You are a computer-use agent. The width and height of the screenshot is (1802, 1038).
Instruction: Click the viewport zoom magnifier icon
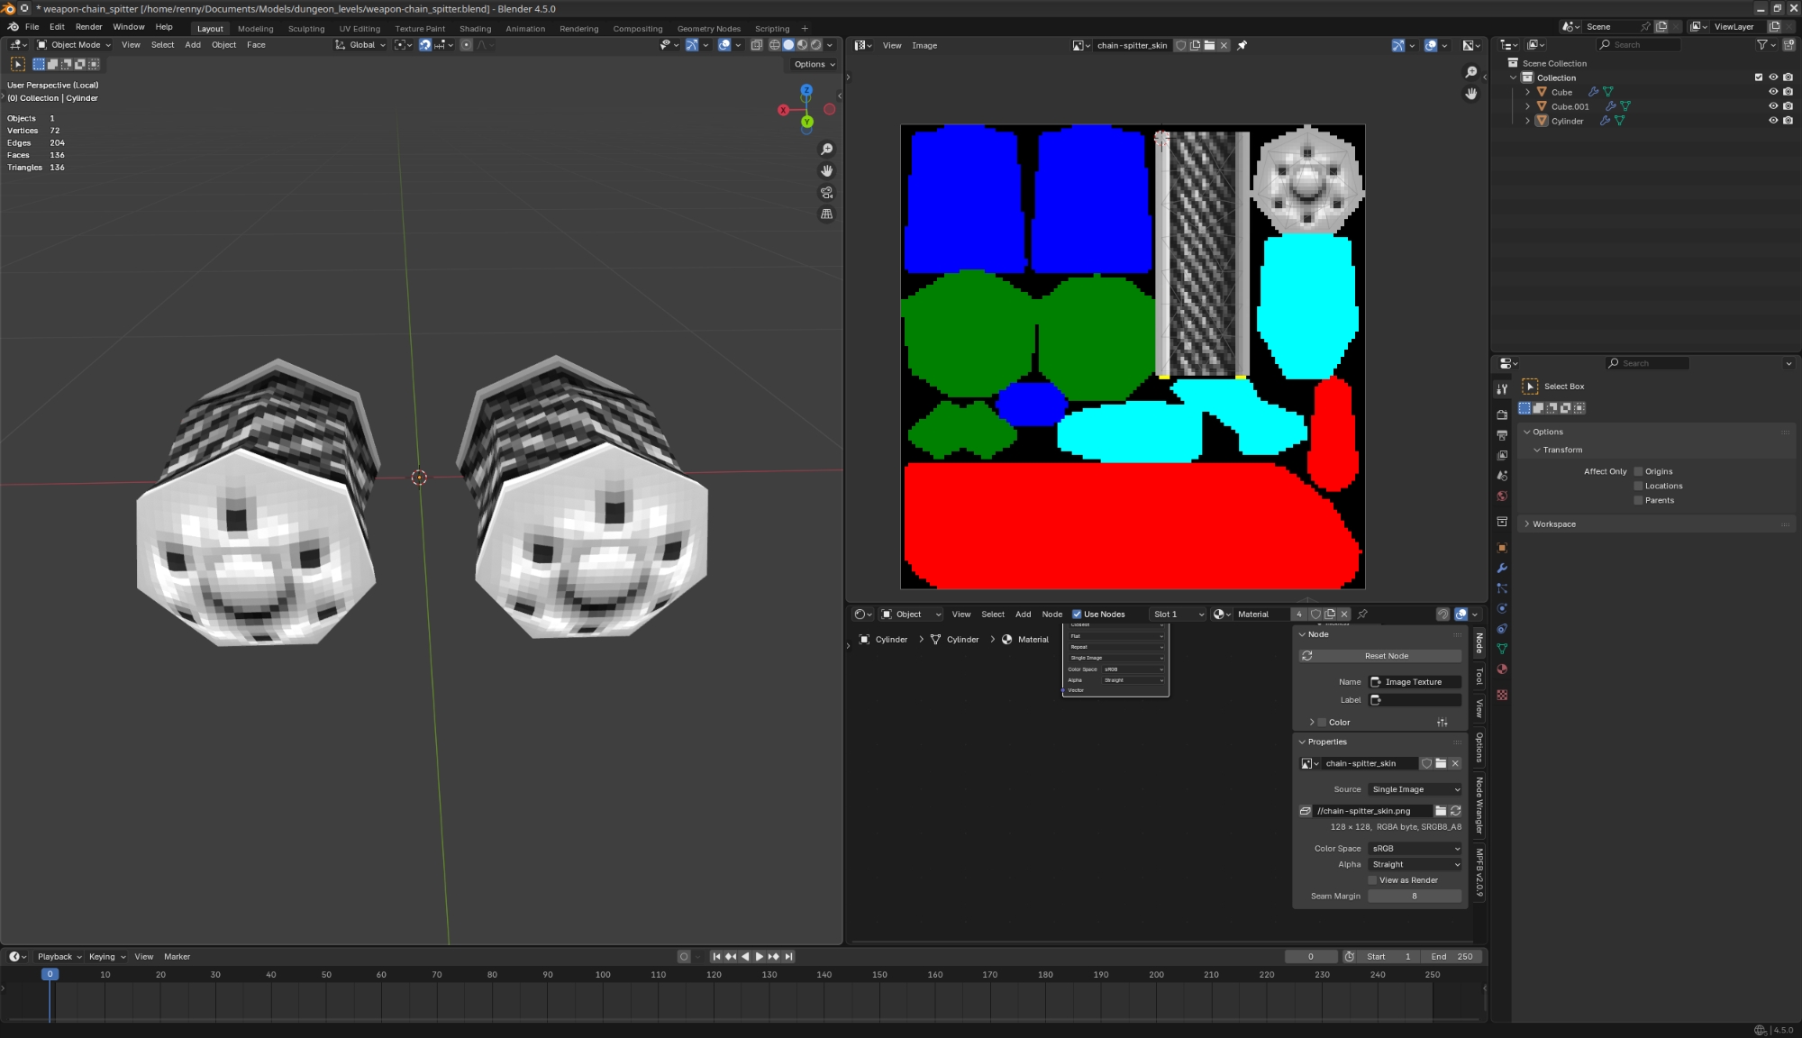click(x=826, y=150)
